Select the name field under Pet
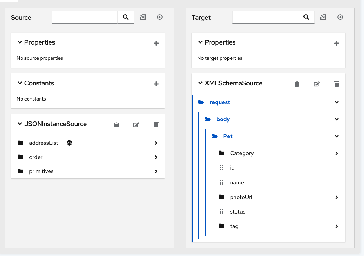Viewport: 364px width, 256px height. [237, 182]
